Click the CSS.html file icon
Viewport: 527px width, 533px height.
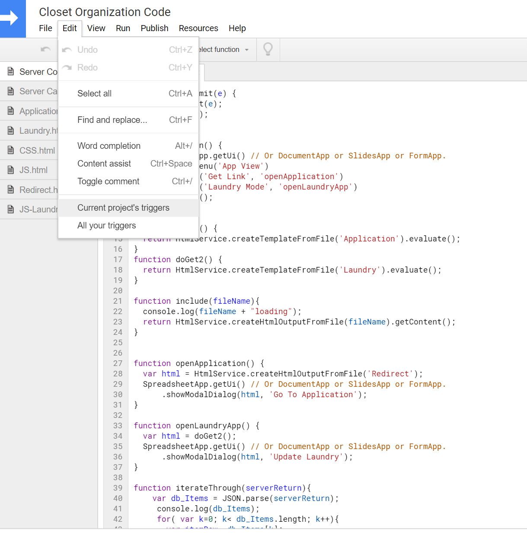11,150
